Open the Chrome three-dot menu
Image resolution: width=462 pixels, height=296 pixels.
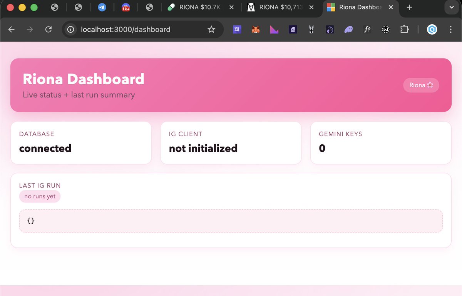[451, 29]
